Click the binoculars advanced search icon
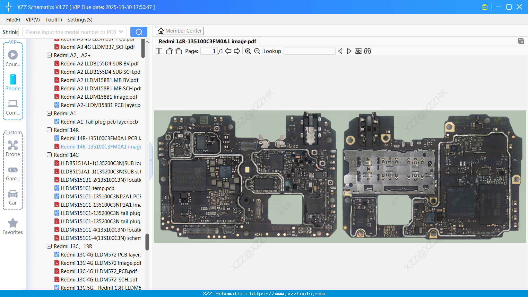This screenshot has height=297, width=528. 367,51
